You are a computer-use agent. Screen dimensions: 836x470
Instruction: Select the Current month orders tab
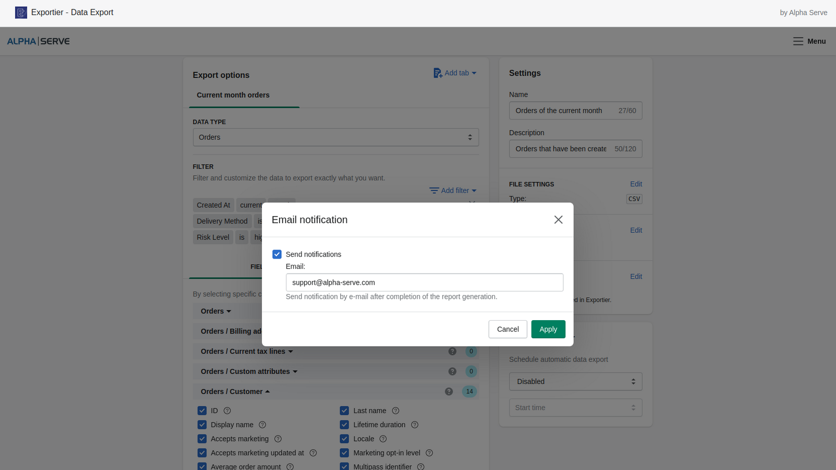(233, 95)
